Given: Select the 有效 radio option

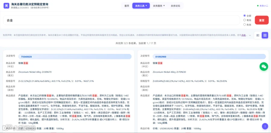Looking at the screenshot, I should click(x=245, y=20).
